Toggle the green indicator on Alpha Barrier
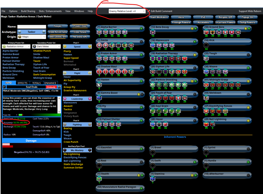The height and width of the screenshot is (194, 263). [141, 29]
